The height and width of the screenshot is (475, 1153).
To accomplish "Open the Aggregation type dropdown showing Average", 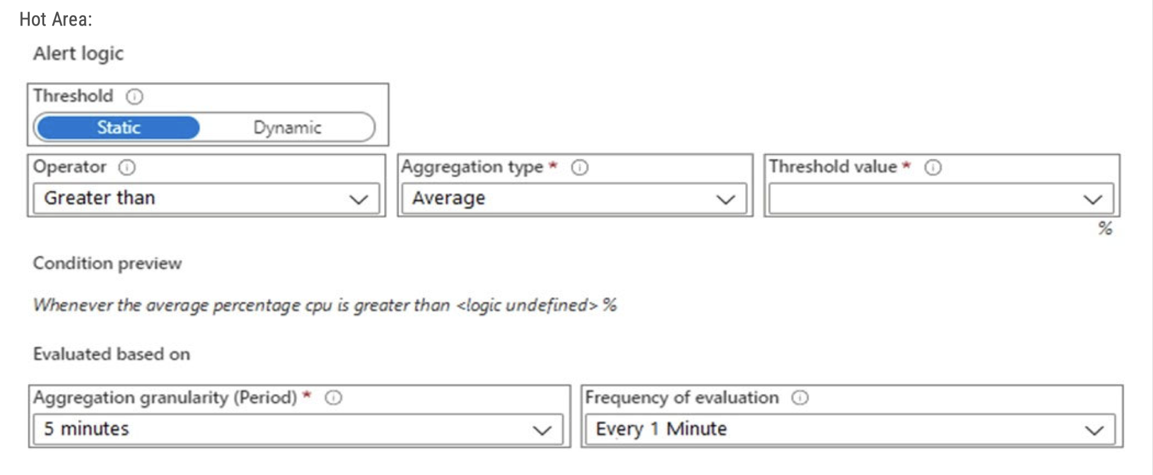I will (574, 199).
